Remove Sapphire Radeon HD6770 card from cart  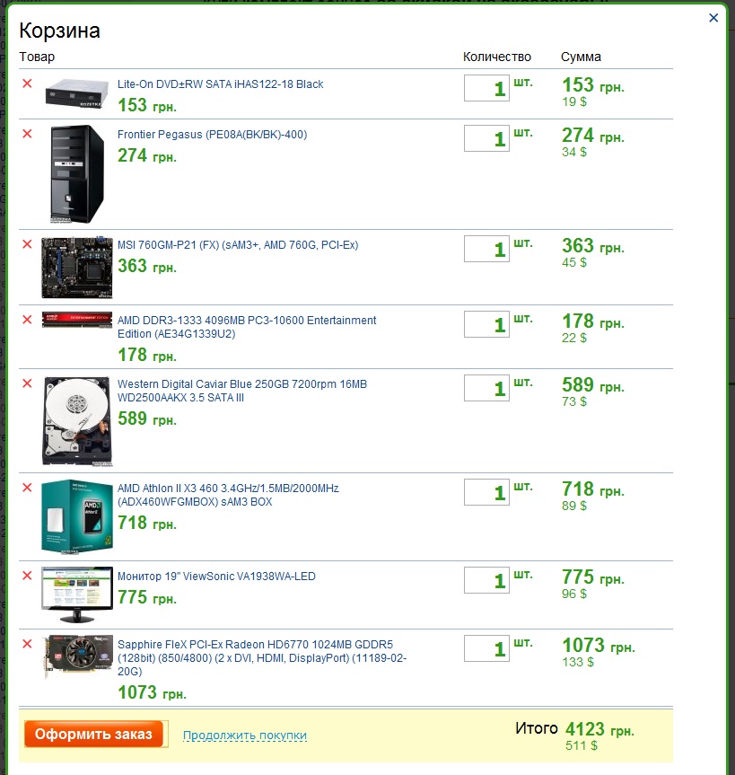[27, 644]
